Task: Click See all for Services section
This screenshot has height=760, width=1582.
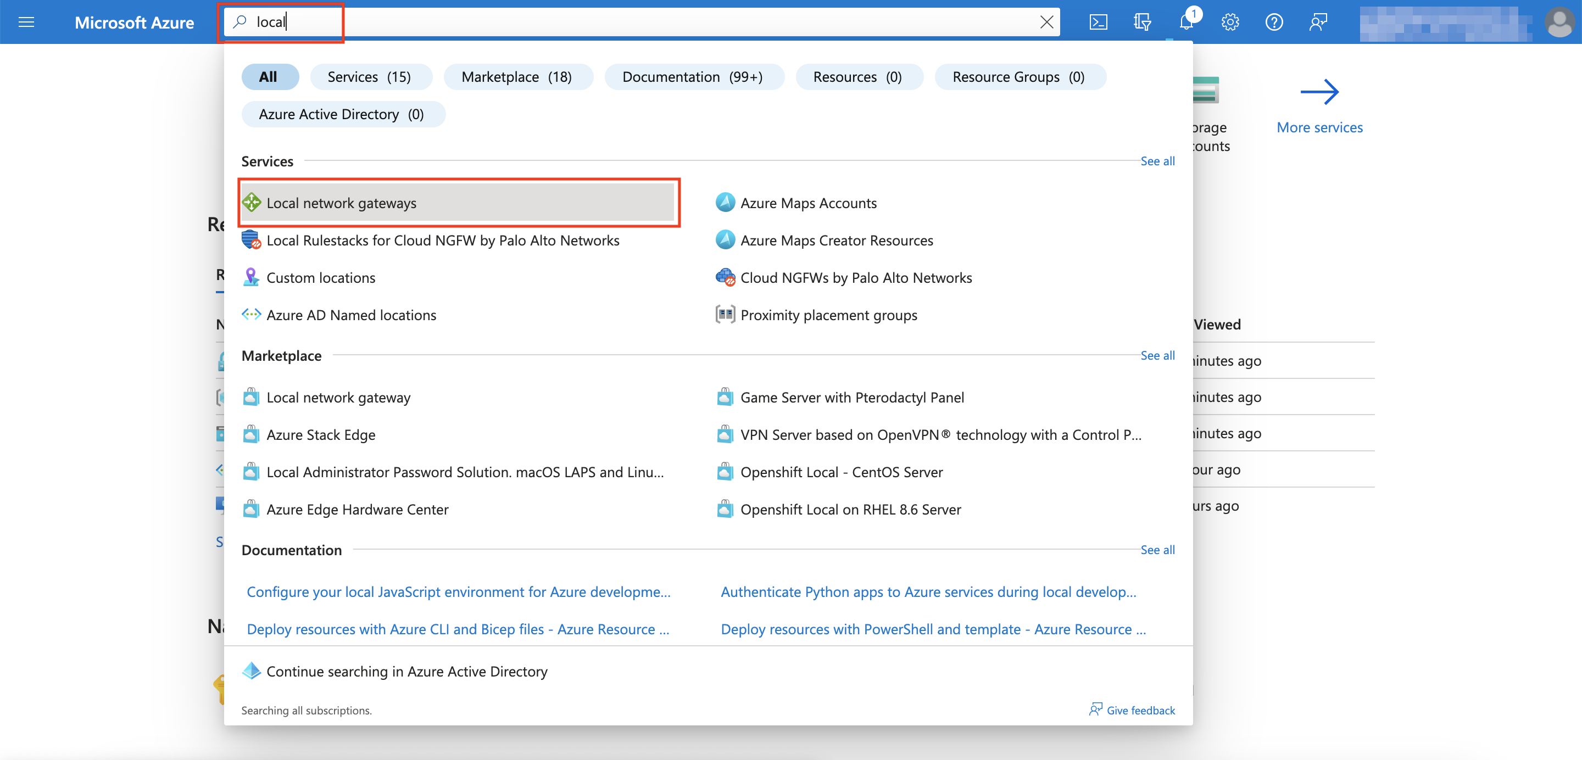Action: 1157,161
